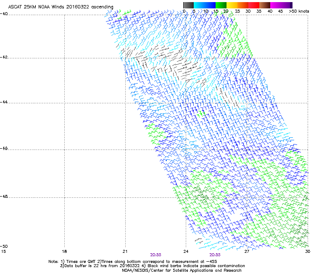Image resolution: width=311 pixels, height=273 pixels.
Task: Select the magenta-purple 40-50 knots legend segment
Action: [281, 5]
